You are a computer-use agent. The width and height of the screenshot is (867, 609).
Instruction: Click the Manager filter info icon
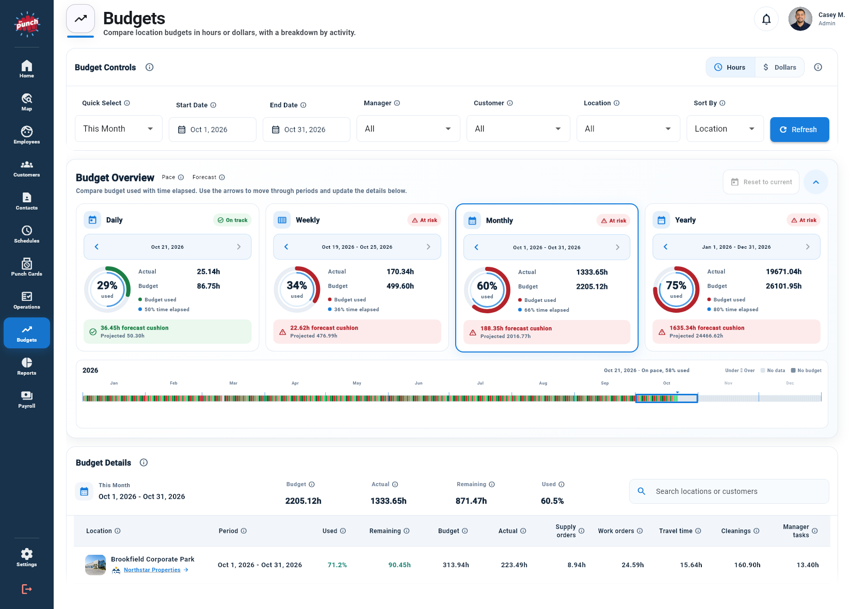pos(397,103)
